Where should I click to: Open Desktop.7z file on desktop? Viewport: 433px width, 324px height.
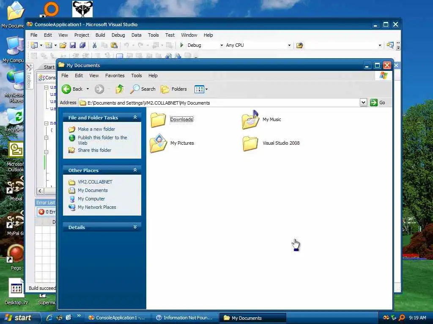tap(16, 292)
